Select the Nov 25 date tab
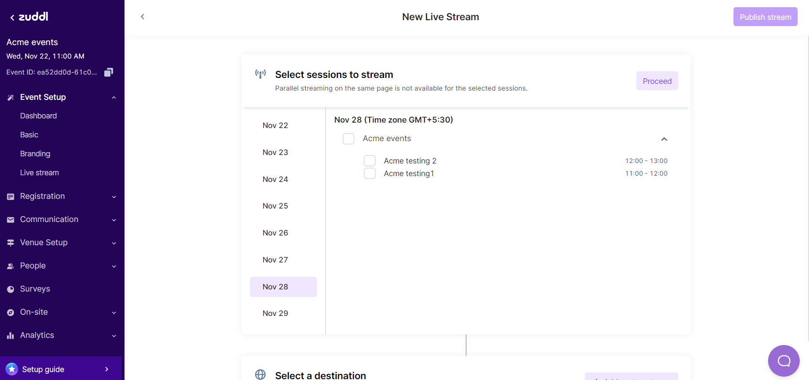The height and width of the screenshot is (380, 809). (275, 206)
